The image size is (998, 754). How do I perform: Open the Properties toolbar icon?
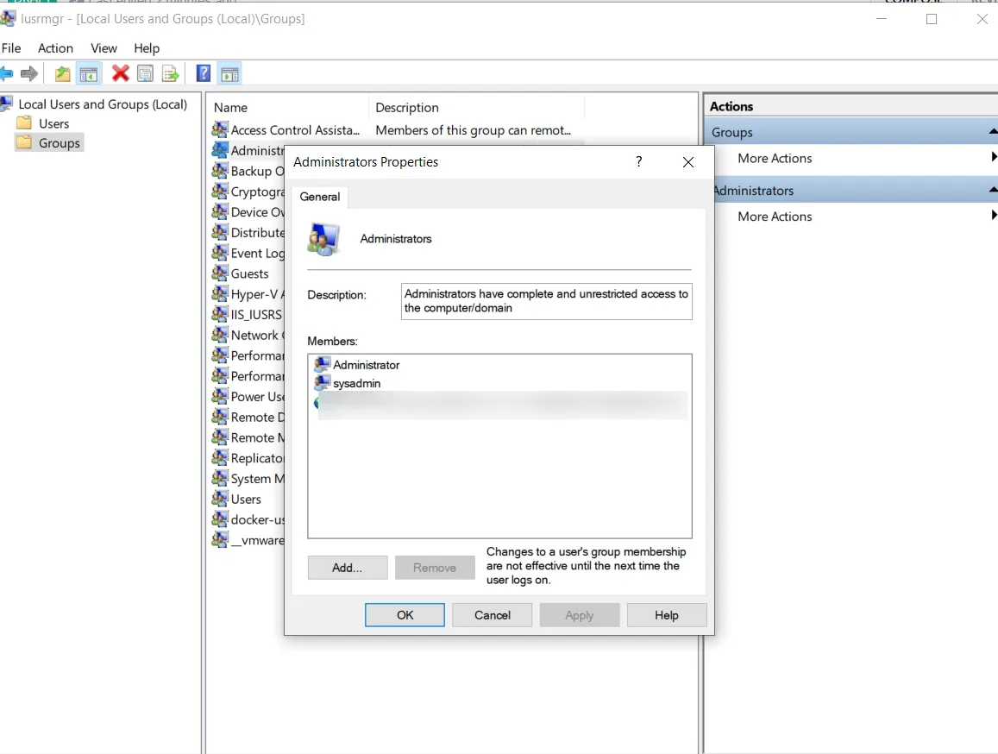click(x=145, y=74)
